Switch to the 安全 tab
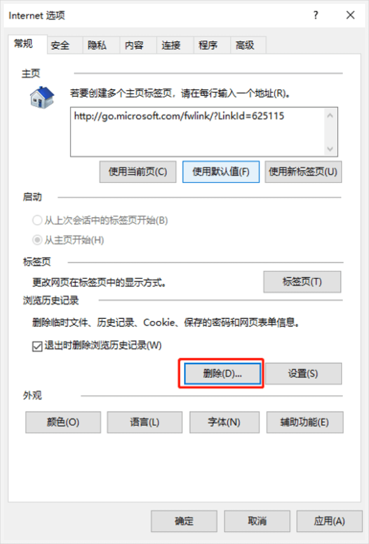 (x=60, y=45)
